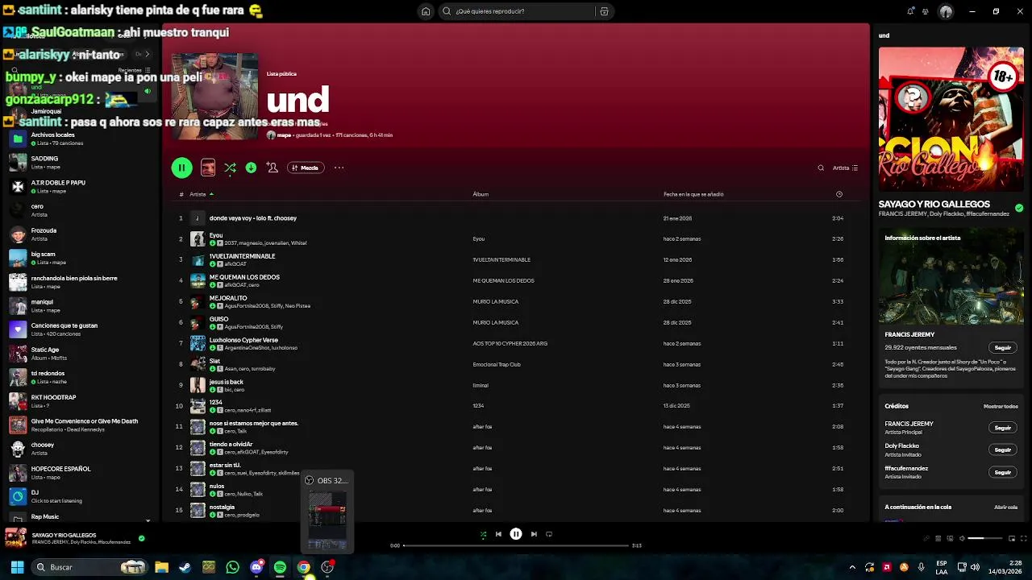Viewport: 1032px width, 580px height.
Task: Click 'Mostrar todos' credits link
Action: (1001, 406)
